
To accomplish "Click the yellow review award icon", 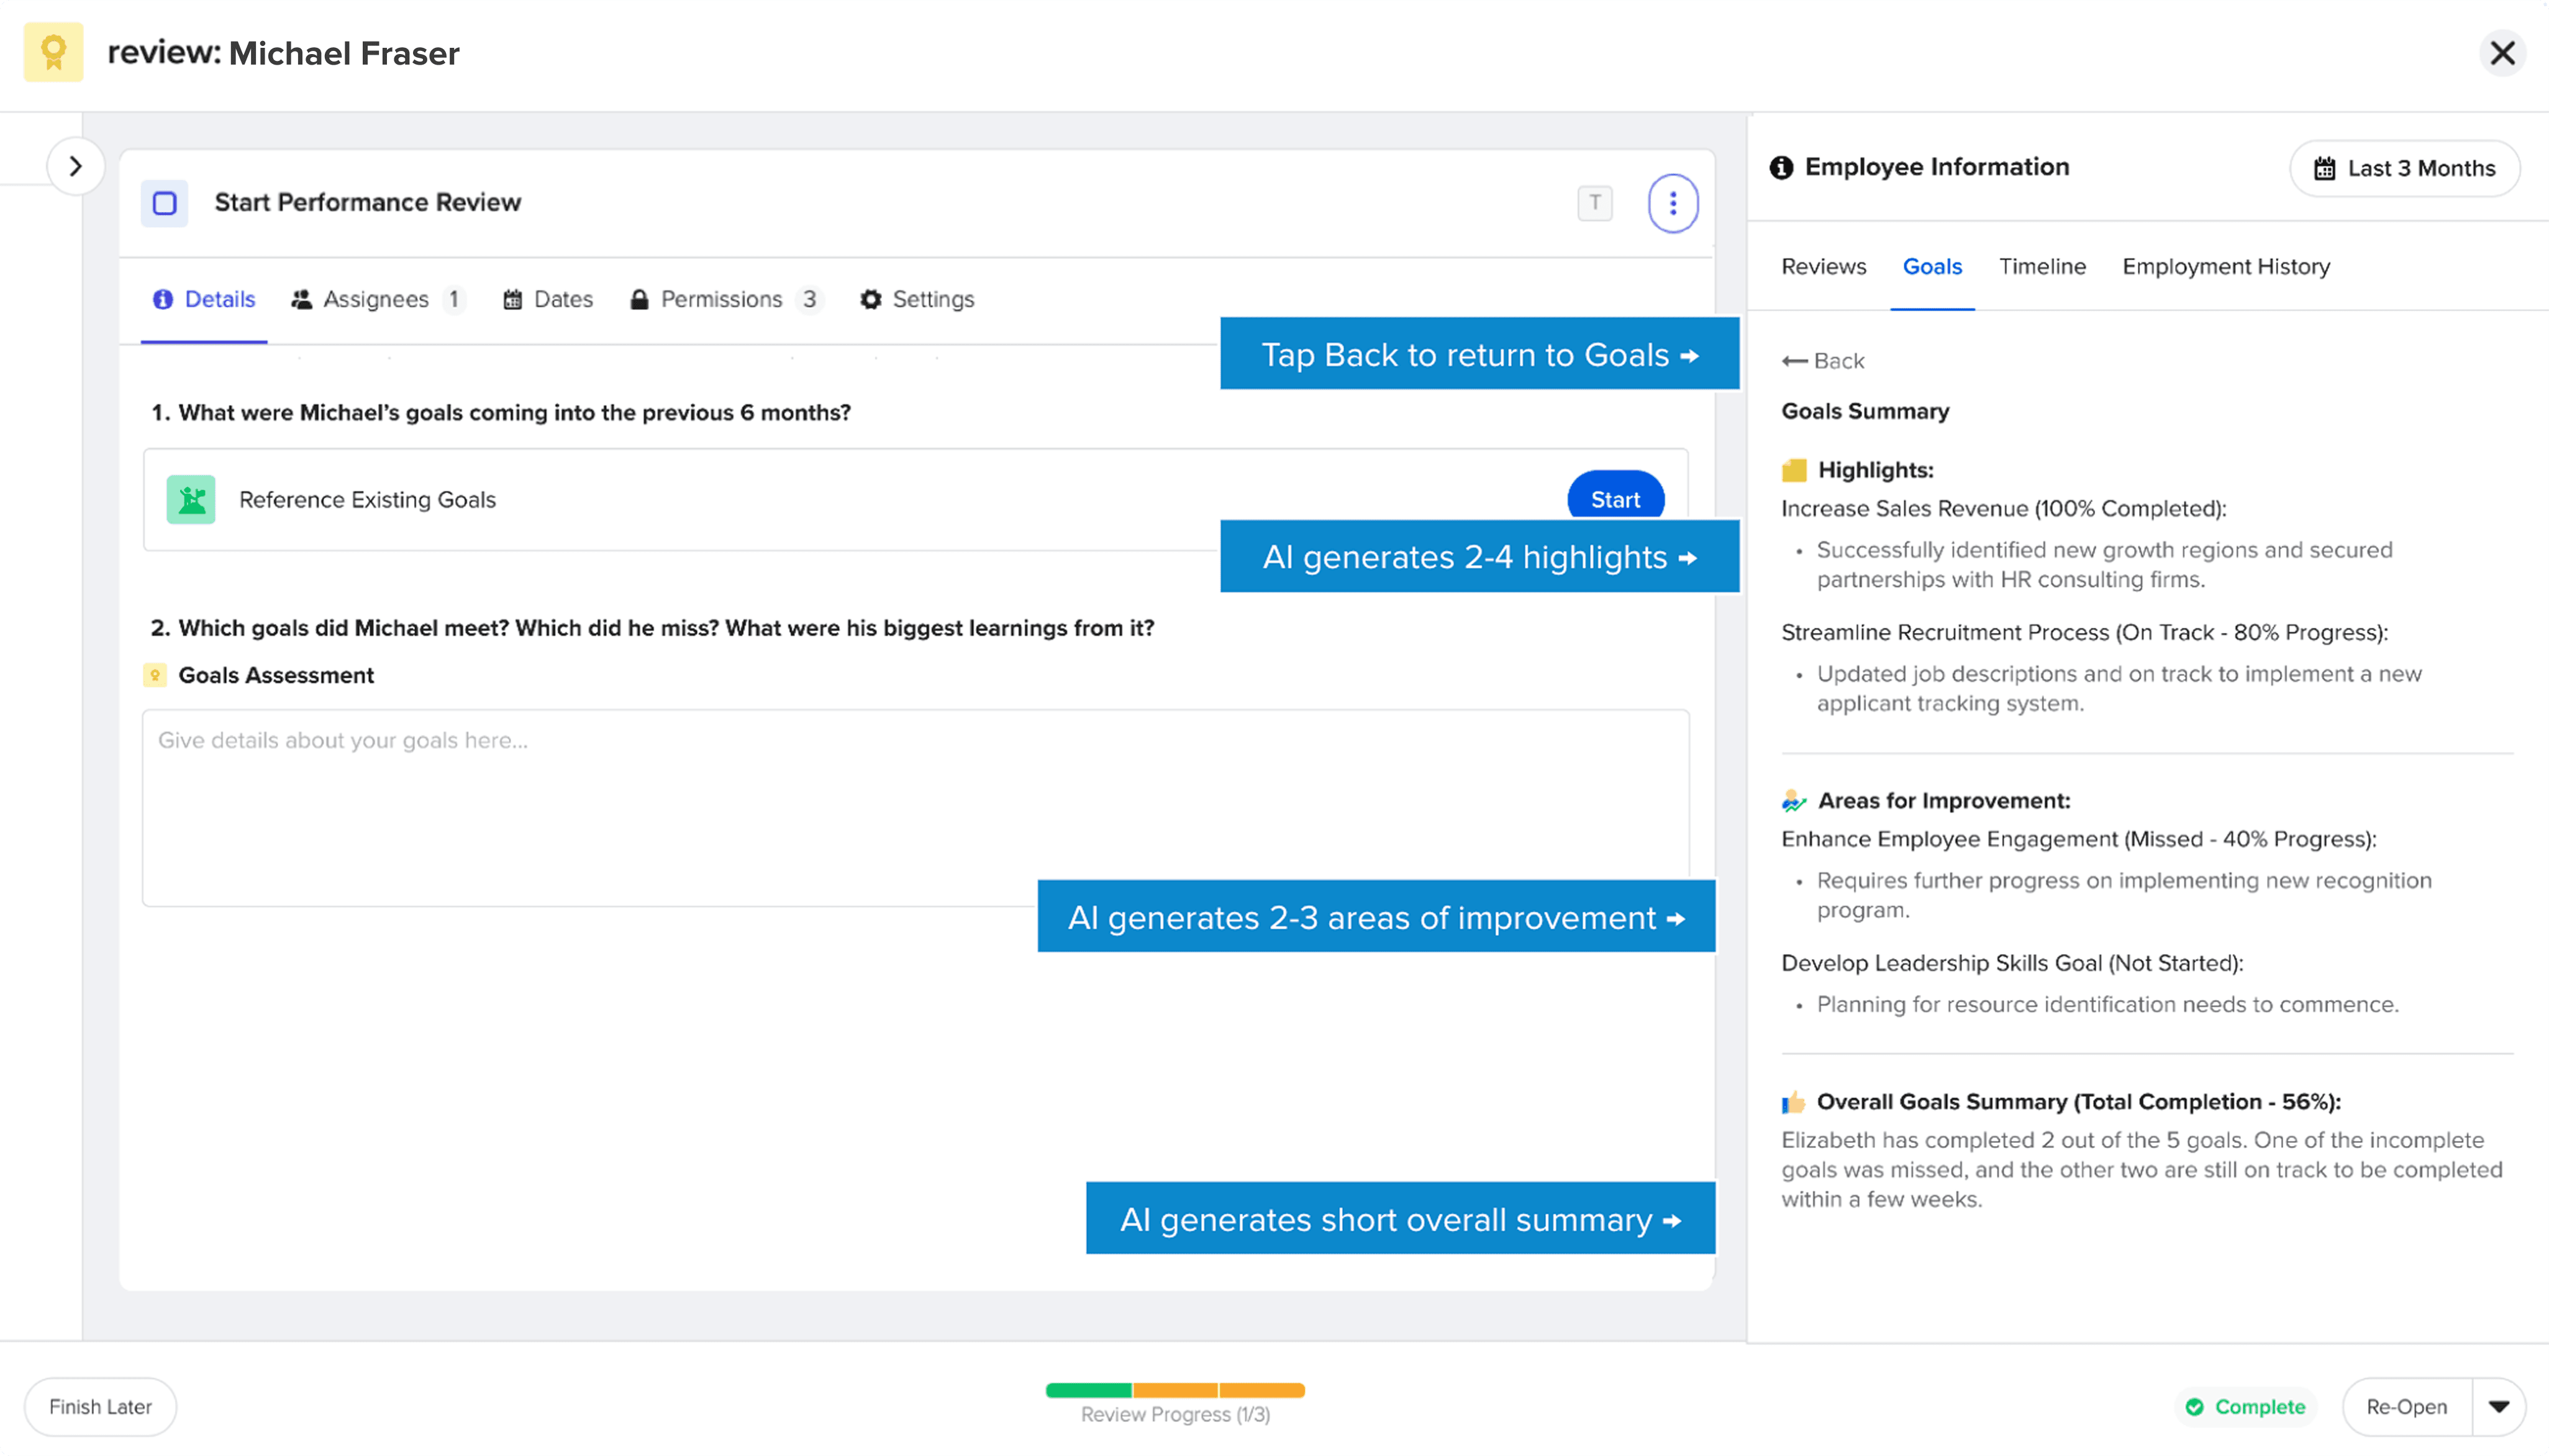I will tap(54, 53).
